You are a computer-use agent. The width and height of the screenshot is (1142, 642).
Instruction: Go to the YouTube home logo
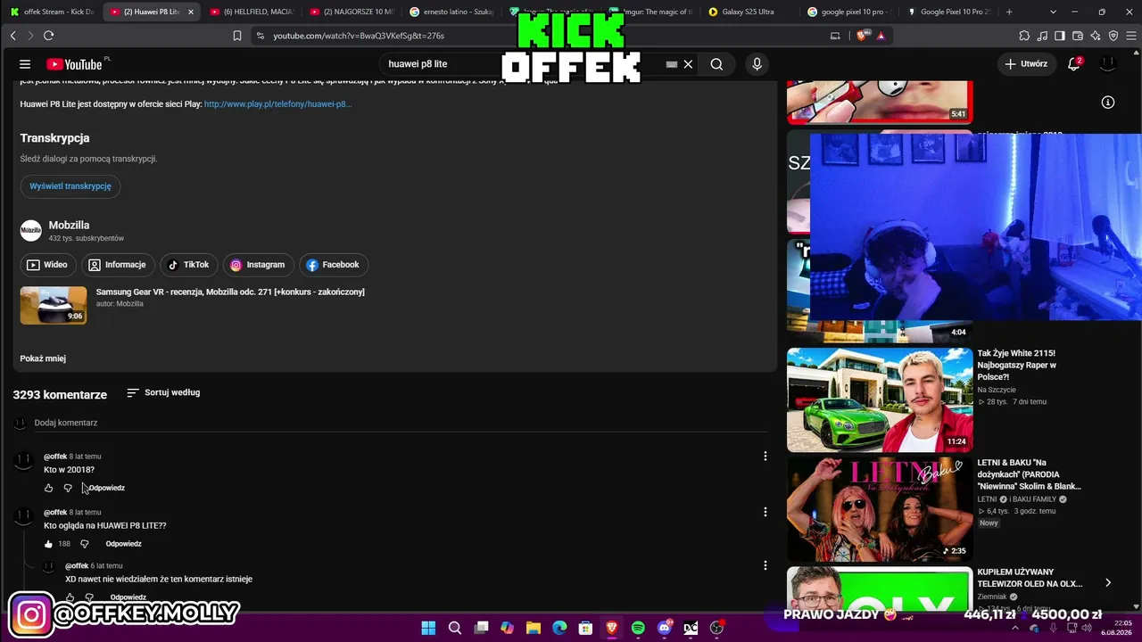coord(75,64)
